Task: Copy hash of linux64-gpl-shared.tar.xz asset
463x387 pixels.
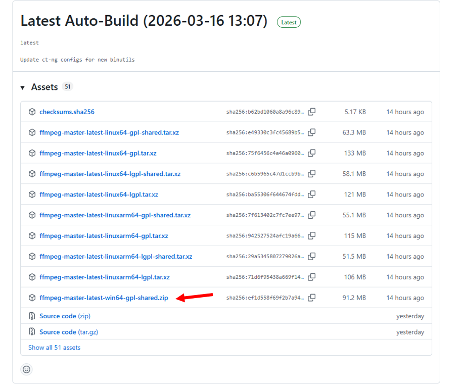Action: point(311,132)
